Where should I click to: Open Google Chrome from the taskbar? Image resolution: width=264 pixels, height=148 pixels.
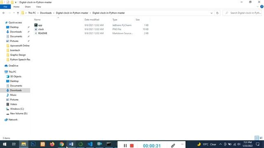61,144
